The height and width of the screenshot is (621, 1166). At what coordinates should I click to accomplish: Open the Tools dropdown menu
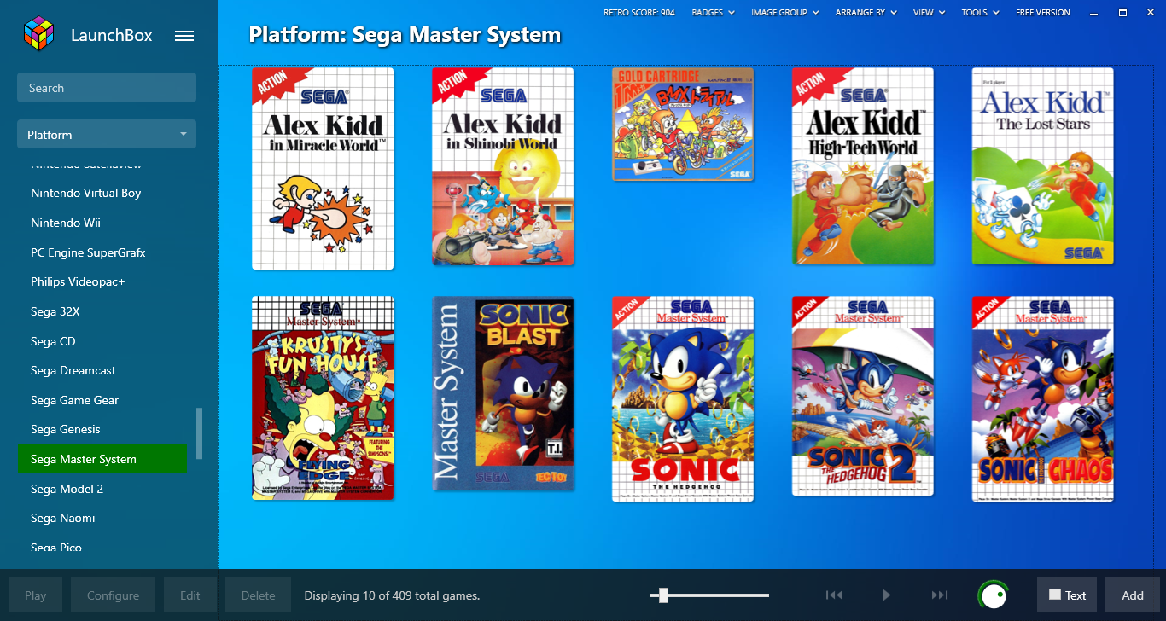(980, 13)
